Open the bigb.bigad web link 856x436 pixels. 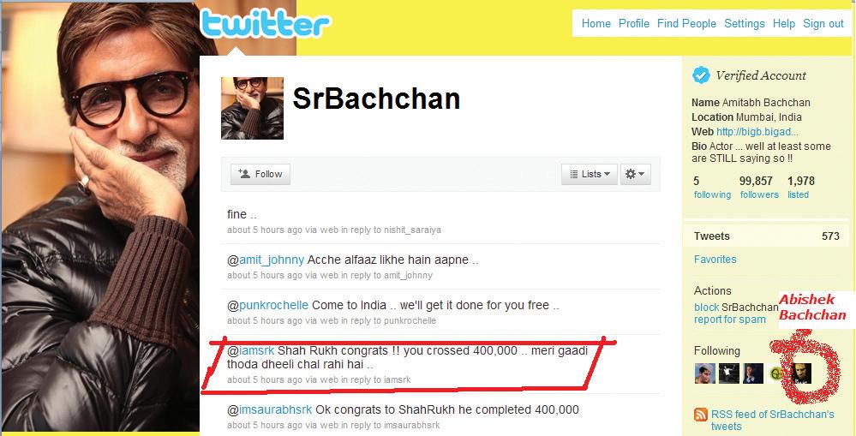click(x=757, y=132)
